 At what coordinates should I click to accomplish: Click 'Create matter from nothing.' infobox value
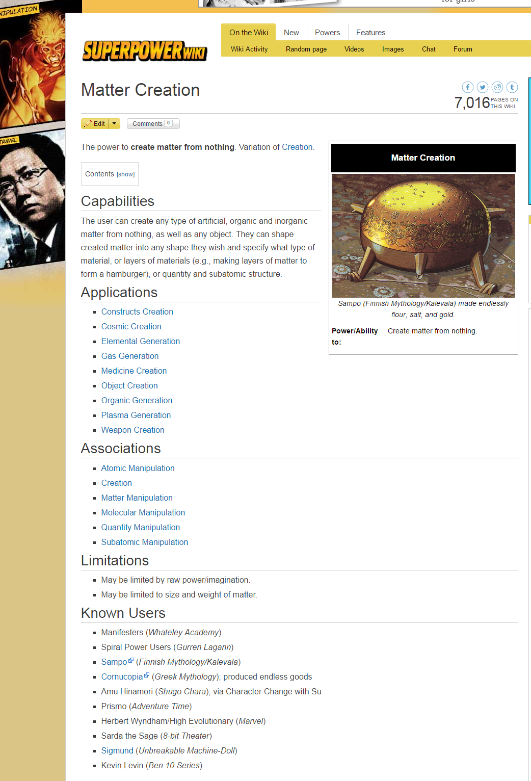432,331
